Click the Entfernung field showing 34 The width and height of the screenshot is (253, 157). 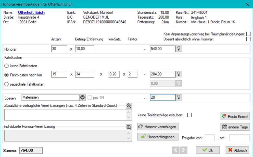tap(85, 74)
